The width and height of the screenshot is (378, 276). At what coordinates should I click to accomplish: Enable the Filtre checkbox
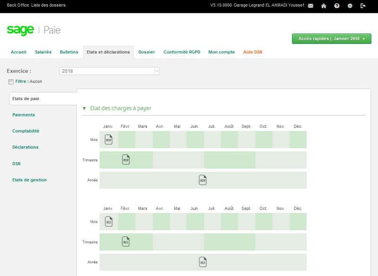[x=11, y=82]
